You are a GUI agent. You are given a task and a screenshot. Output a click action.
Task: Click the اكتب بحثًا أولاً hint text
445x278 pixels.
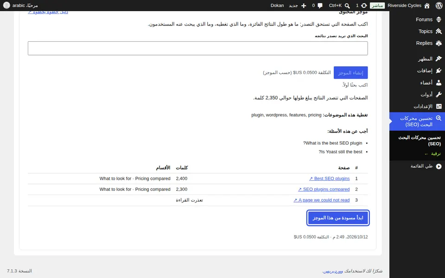355,85
